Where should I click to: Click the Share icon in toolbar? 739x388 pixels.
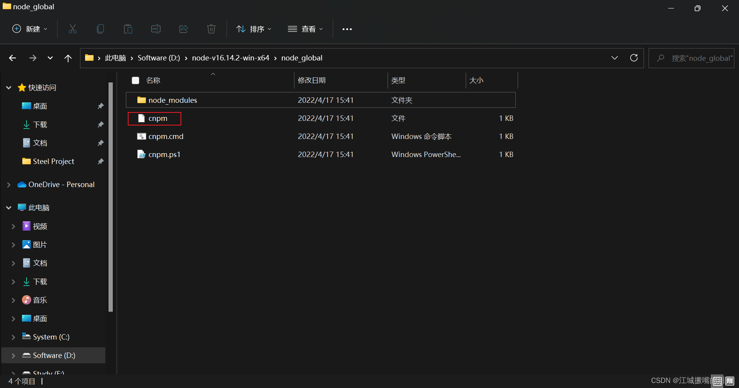click(184, 29)
